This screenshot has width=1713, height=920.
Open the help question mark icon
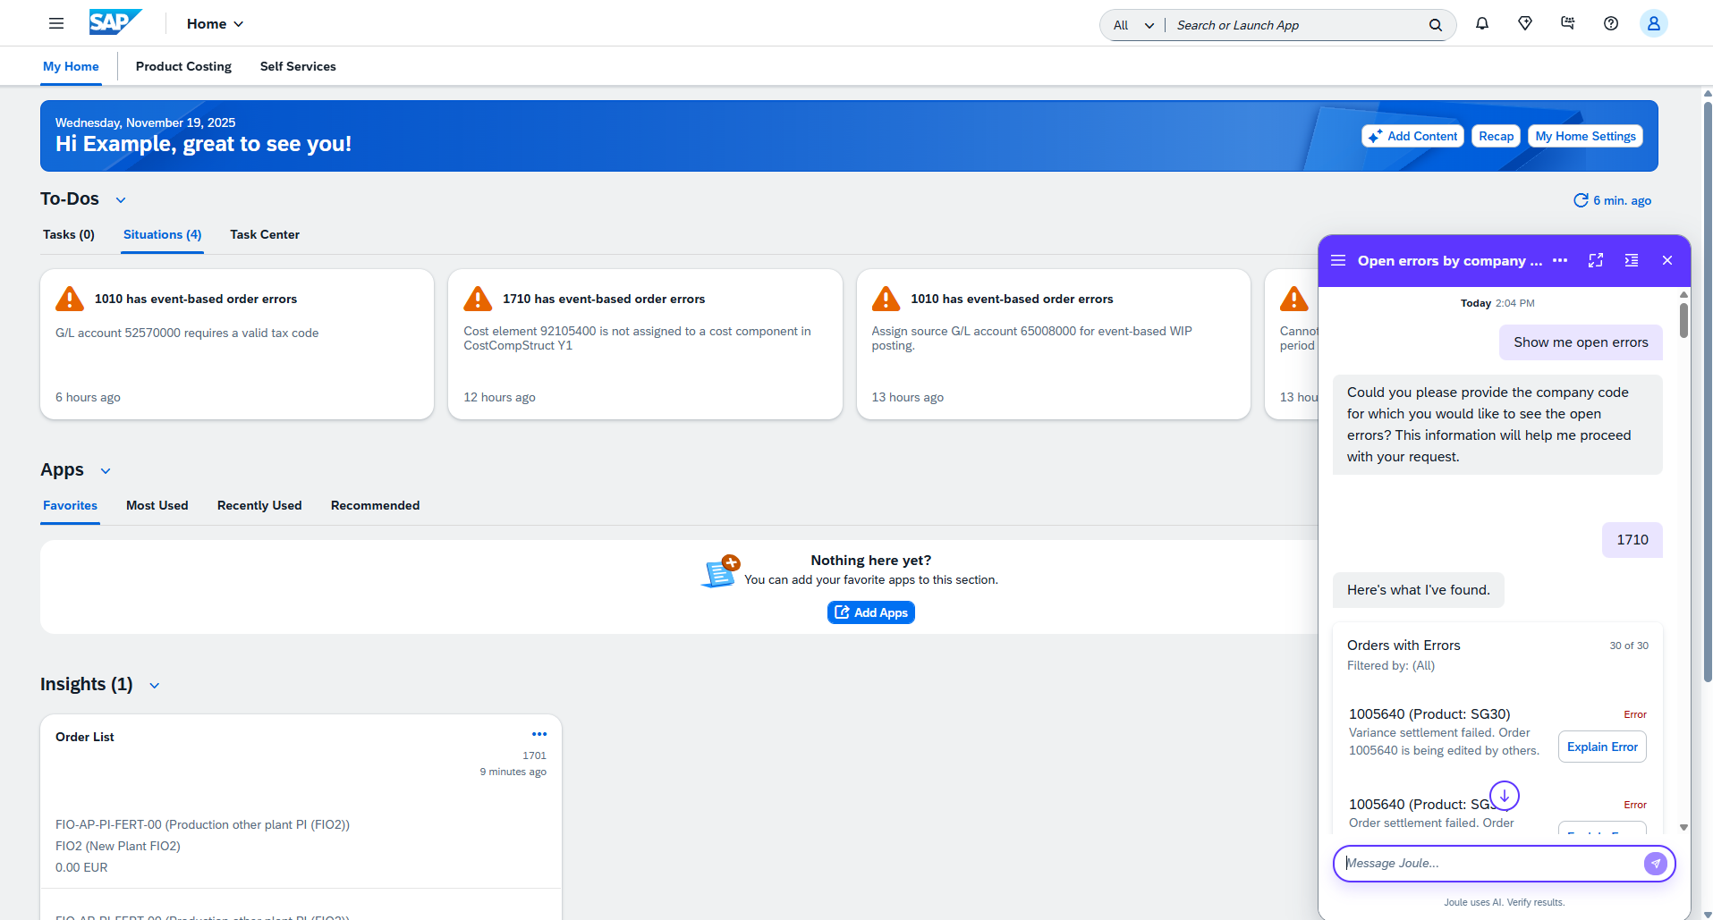1610,24
